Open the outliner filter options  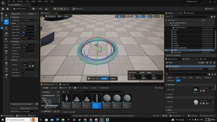[167, 17]
